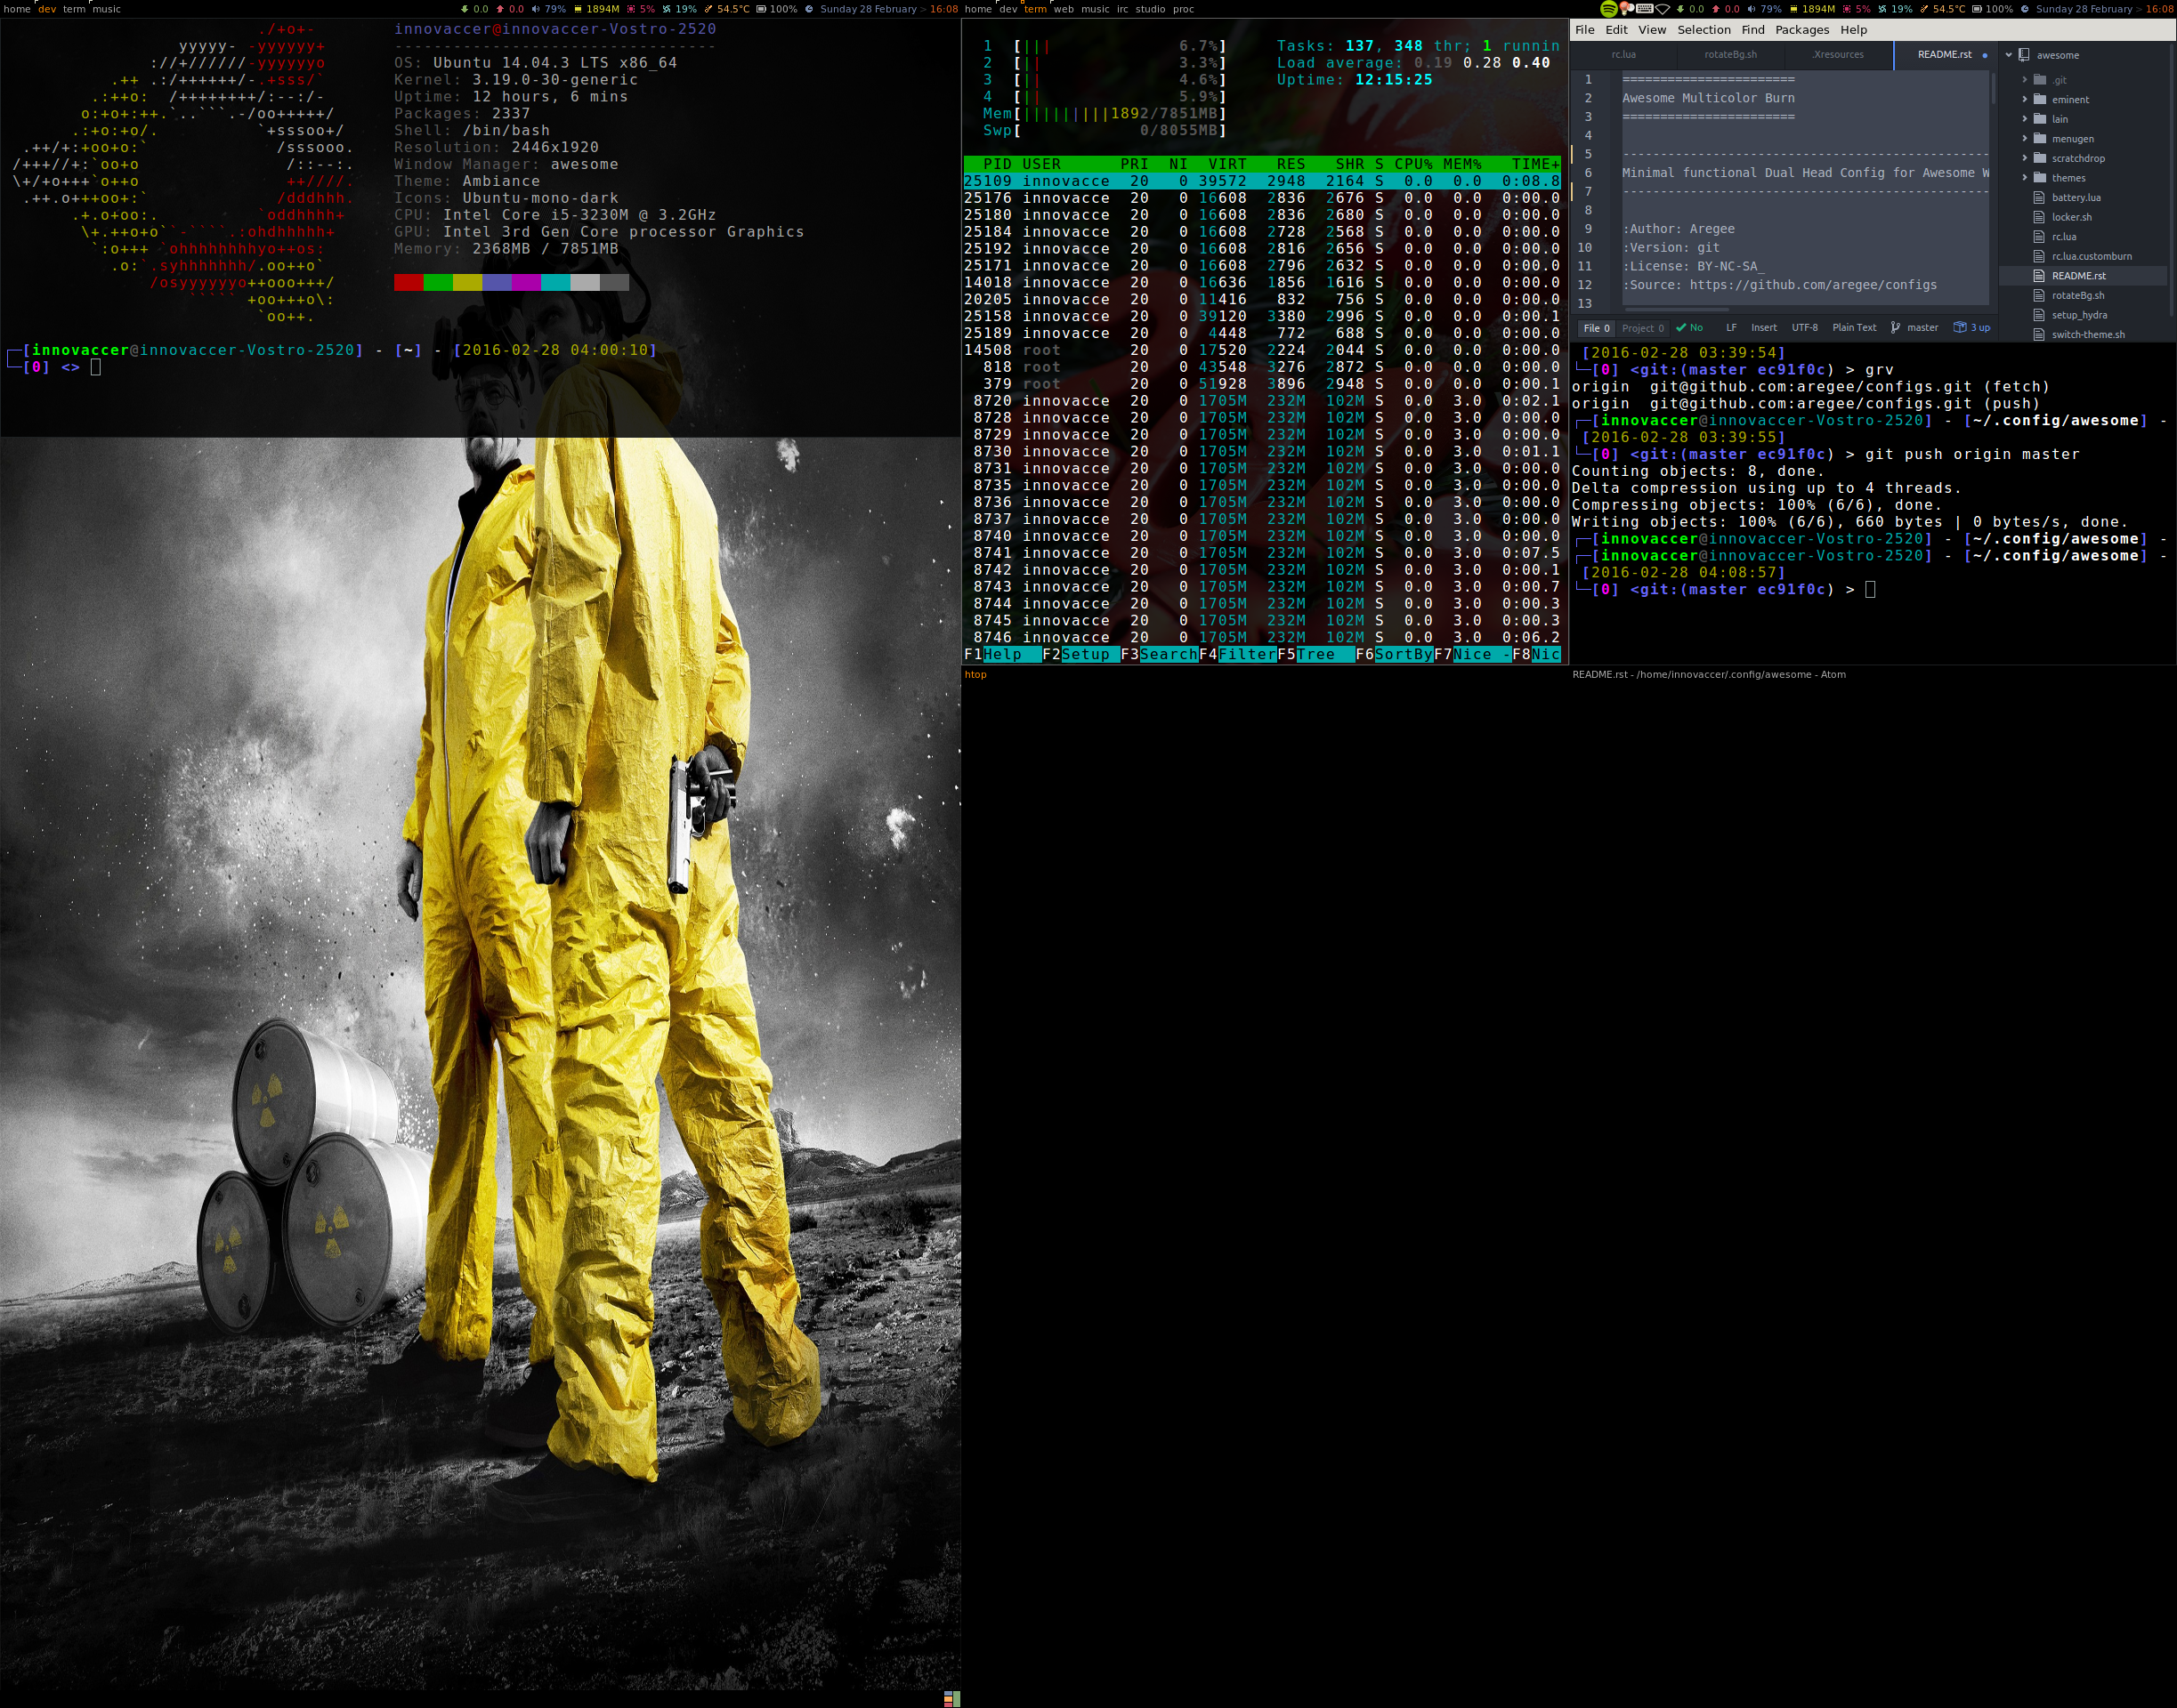
Task: Open Atom's View menu
Action: pos(1652,30)
